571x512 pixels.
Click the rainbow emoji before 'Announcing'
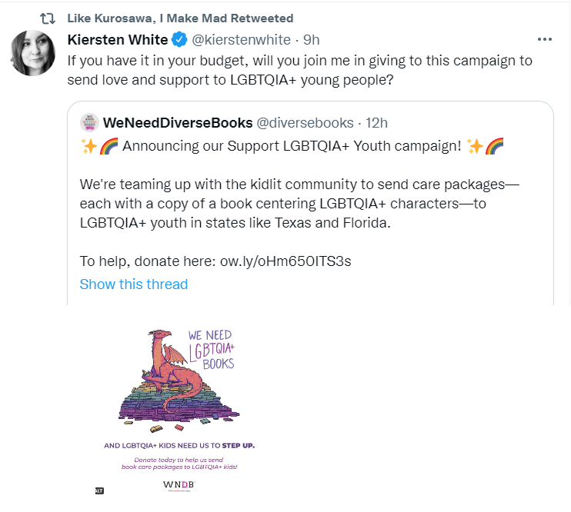click(x=109, y=146)
